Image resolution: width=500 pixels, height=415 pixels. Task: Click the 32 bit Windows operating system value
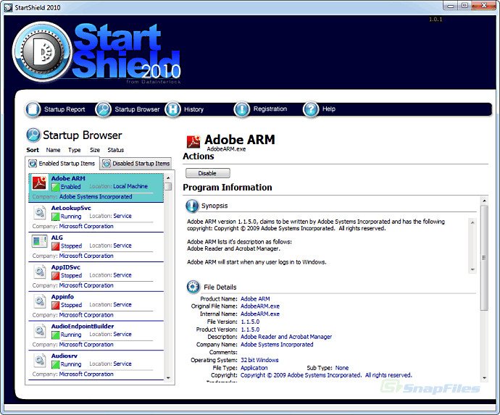coord(259,360)
